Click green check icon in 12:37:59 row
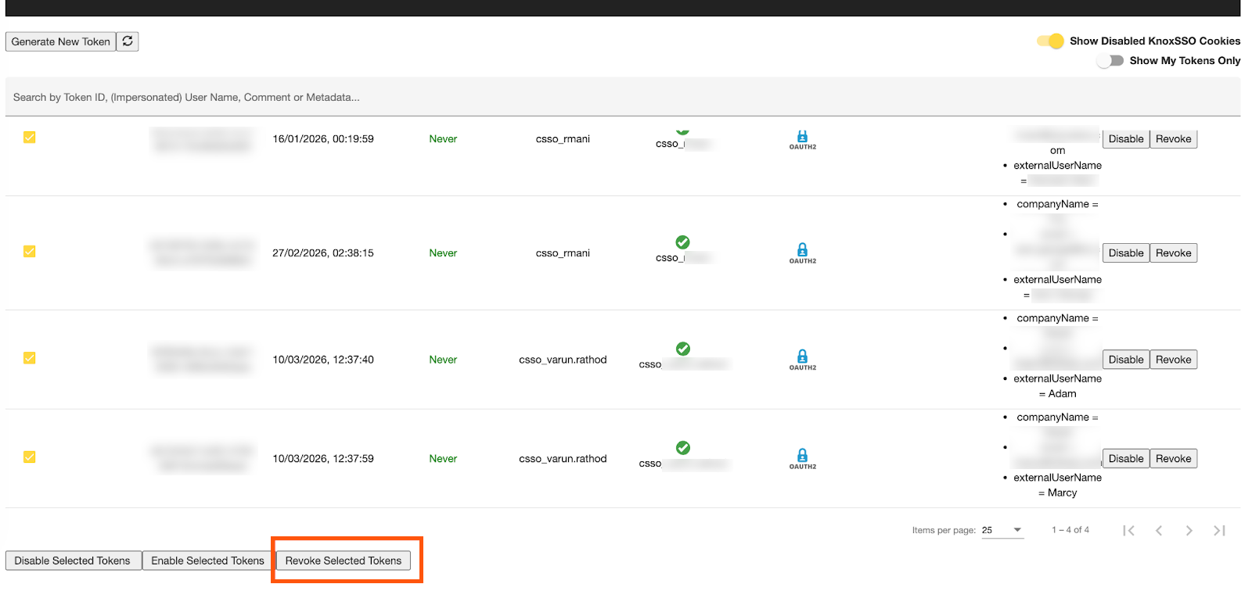This screenshot has width=1252, height=609. pyautogui.click(x=682, y=448)
